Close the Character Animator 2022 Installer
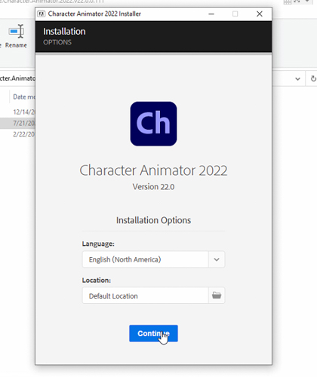This screenshot has width=317, height=377. [x=260, y=14]
